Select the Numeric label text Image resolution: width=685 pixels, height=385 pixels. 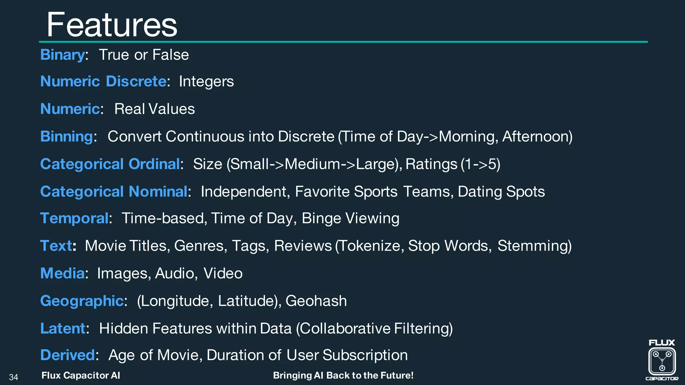click(70, 109)
